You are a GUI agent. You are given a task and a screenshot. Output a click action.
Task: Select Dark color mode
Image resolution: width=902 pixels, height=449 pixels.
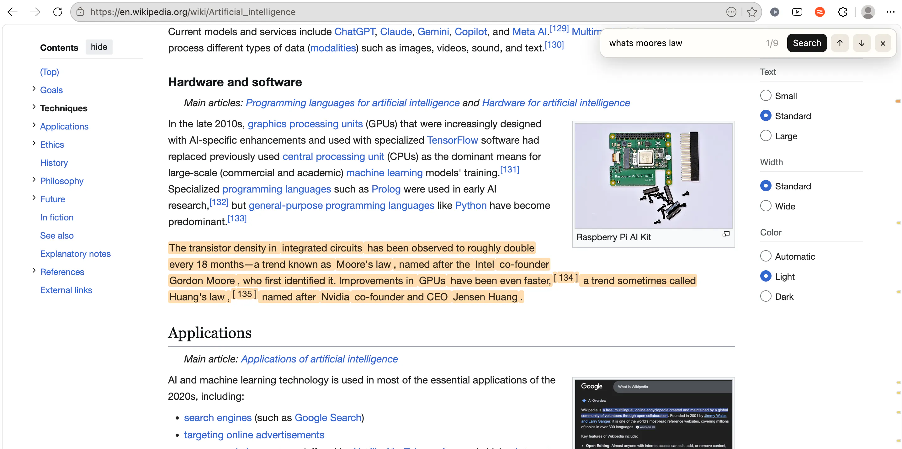click(x=766, y=296)
